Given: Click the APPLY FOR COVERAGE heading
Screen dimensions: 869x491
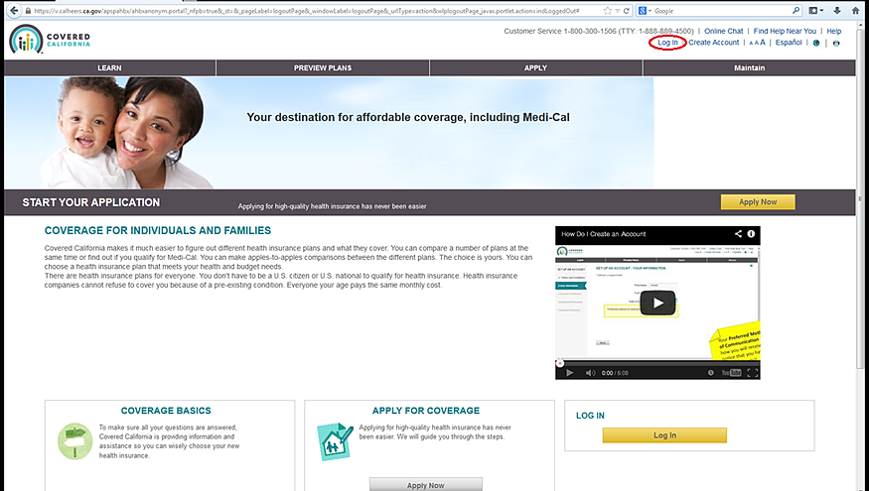Looking at the screenshot, I should (426, 411).
